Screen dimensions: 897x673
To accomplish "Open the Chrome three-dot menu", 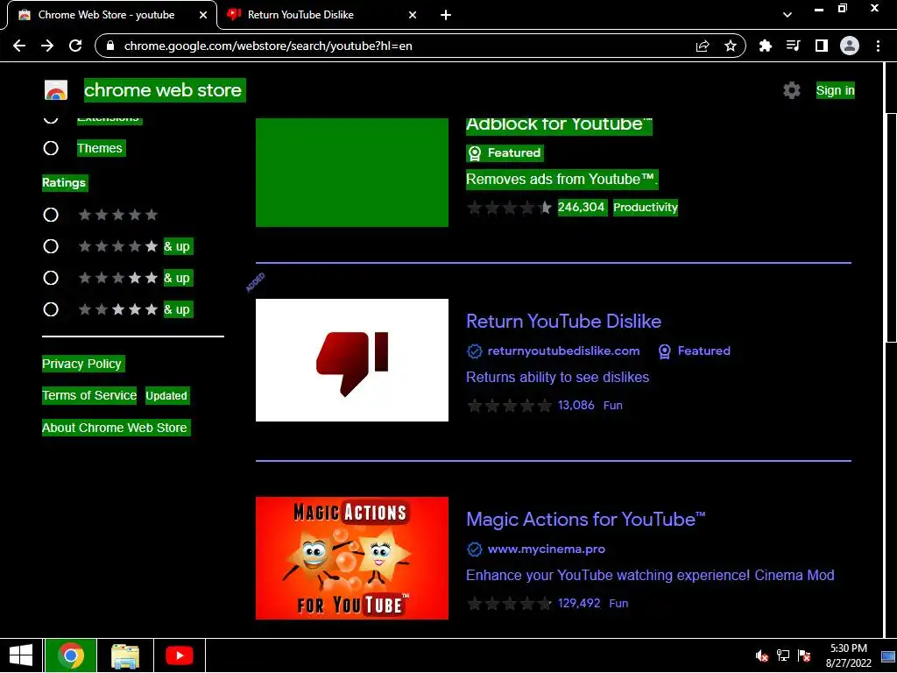I will [878, 46].
